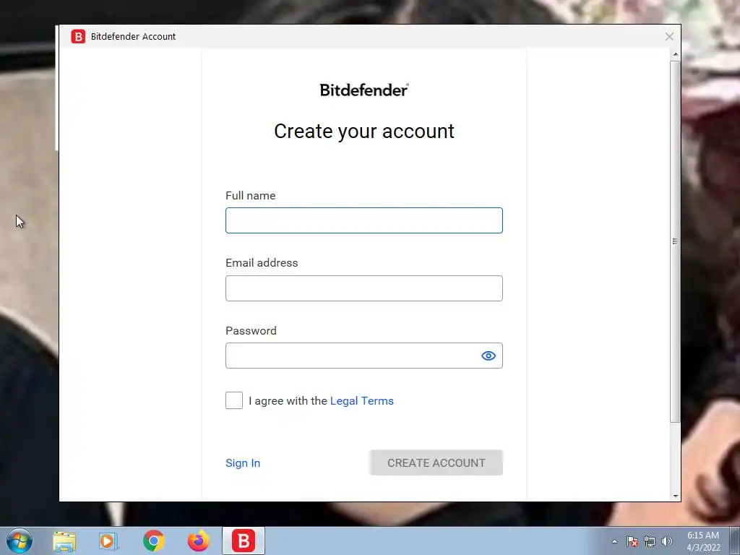This screenshot has width=740, height=555.
Task: Open the Windows Start menu
Action: click(20, 541)
